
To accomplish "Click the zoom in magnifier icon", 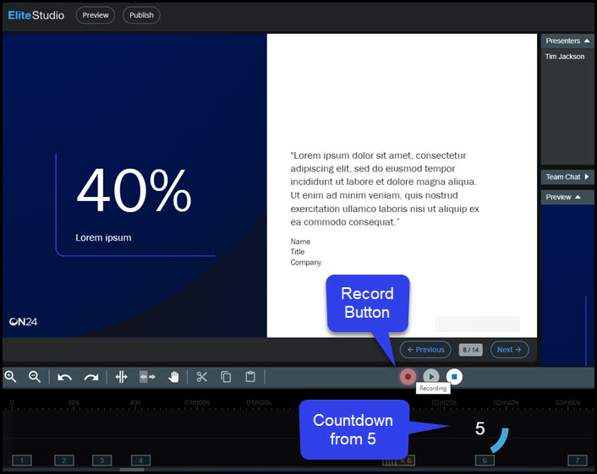I will pos(10,377).
